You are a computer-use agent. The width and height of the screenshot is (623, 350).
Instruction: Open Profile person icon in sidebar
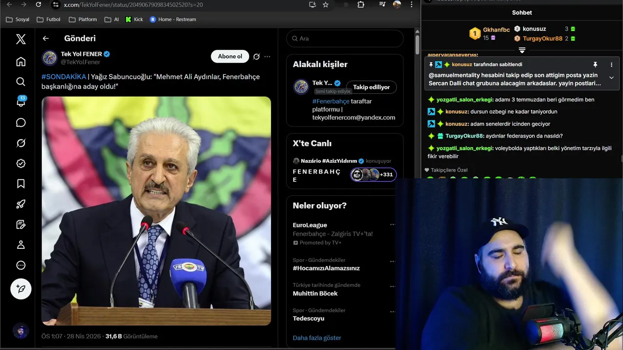[20, 245]
